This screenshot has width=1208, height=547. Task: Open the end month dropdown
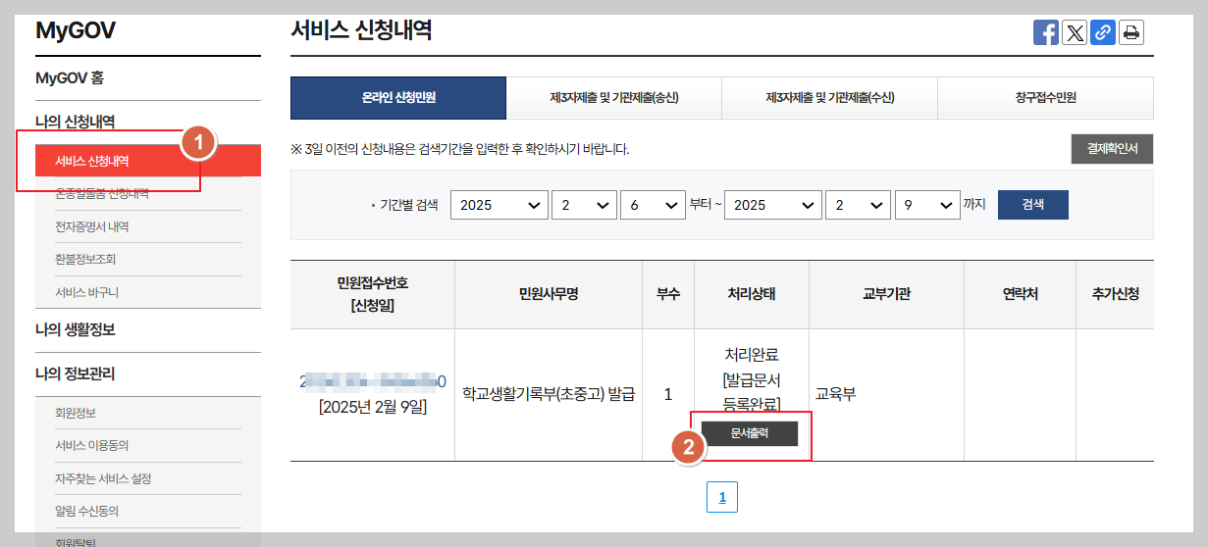[858, 205]
